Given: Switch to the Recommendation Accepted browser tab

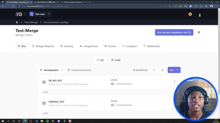Looking at the screenshot, I should (x=74, y=2).
